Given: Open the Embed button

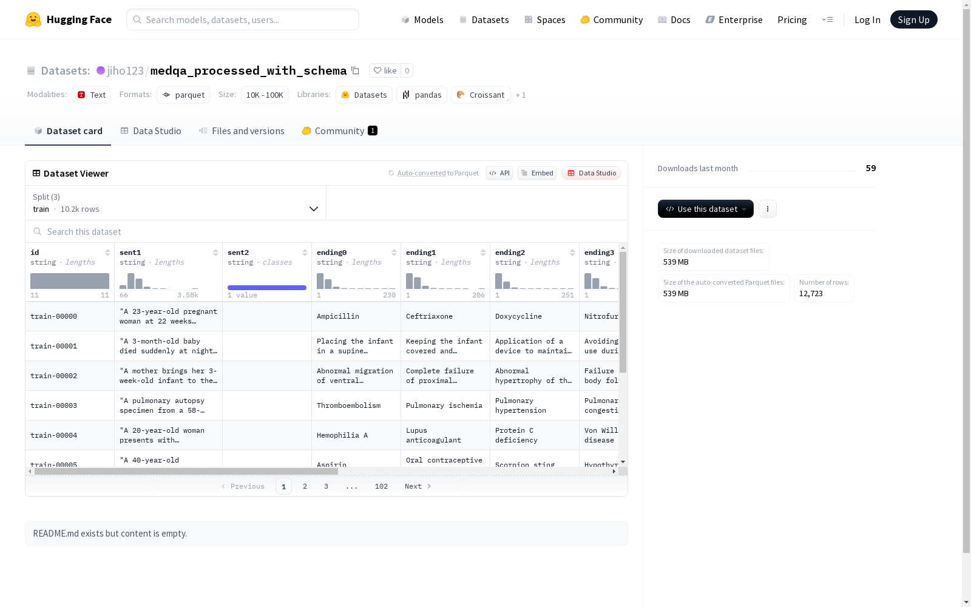Looking at the screenshot, I should coord(537,173).
